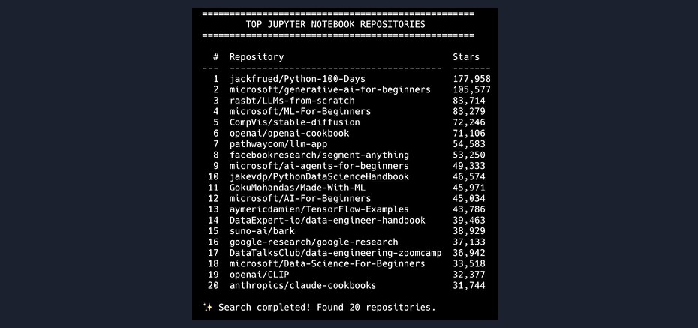The image size is (698, 328).
Task: Select CompVis/stable-diffusion repository
Action: pos(295,122)
